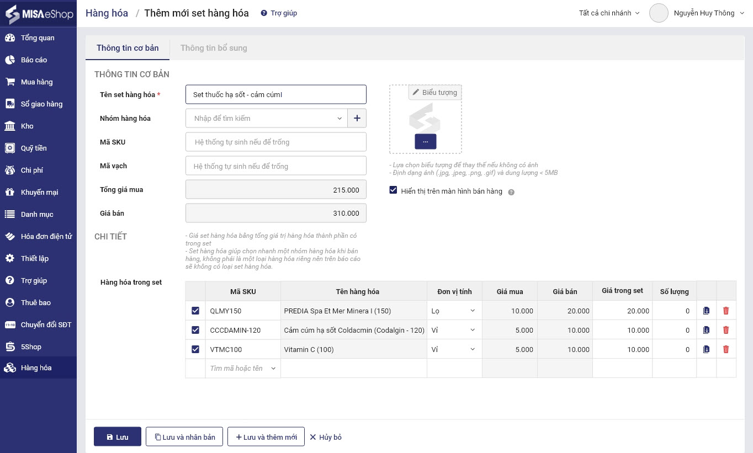
Task: Open the Trợ giúp help icon in header
Action: tap(264, 13)
